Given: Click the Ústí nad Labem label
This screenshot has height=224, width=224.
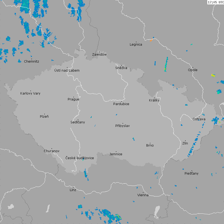Looking at the screenshot, I should pyautogui.click(x=67, y=71).
